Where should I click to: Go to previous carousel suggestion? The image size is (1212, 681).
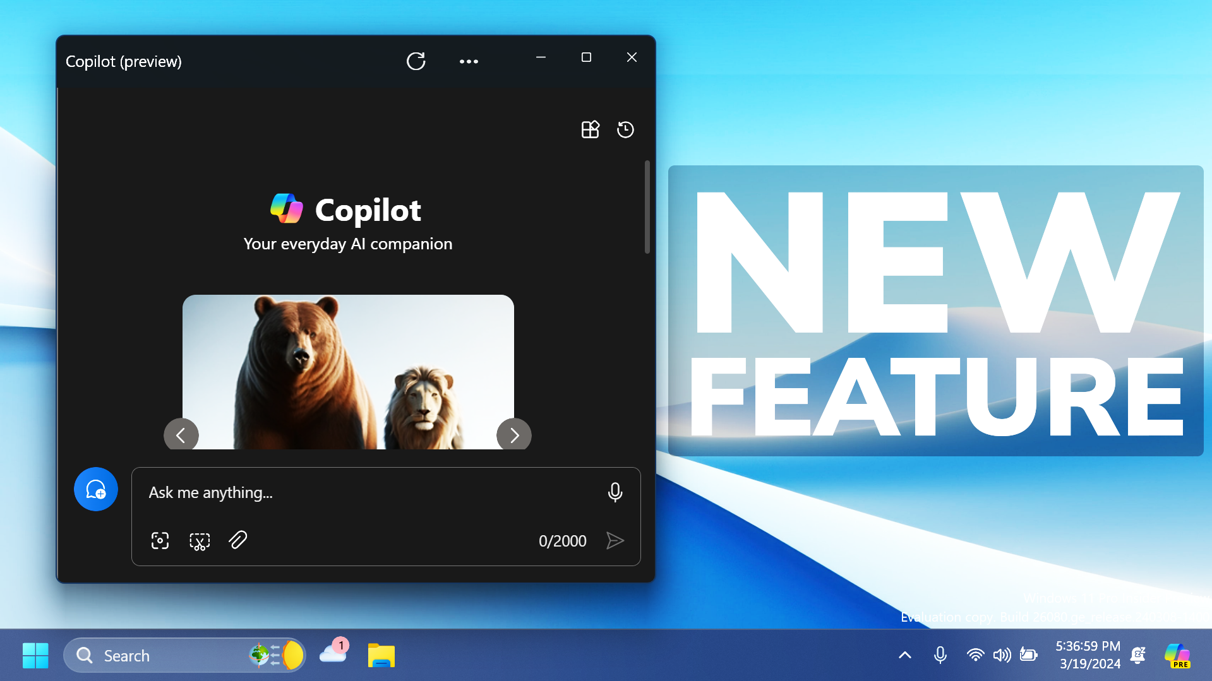[181, 435]
